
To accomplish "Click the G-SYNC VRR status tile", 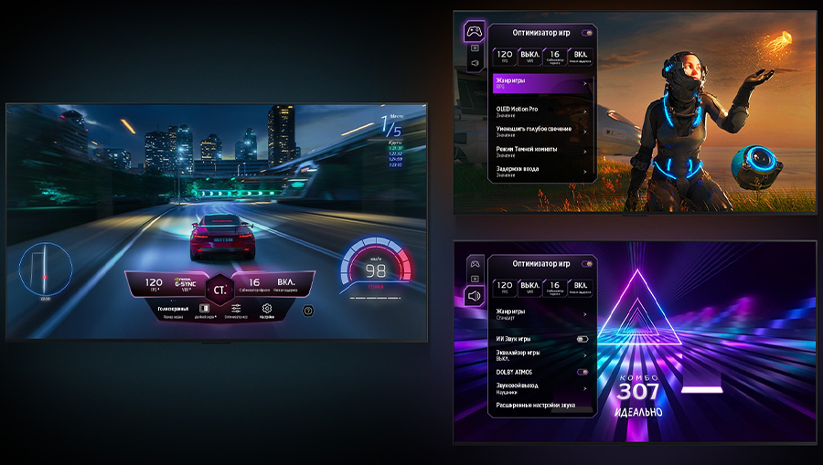I will coord(185,285).
